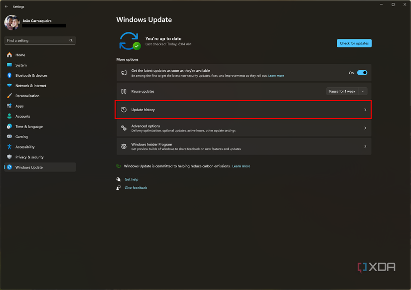Open the Home settings page
The width and height of the screenshot is (411, 290).
(40, 55)
